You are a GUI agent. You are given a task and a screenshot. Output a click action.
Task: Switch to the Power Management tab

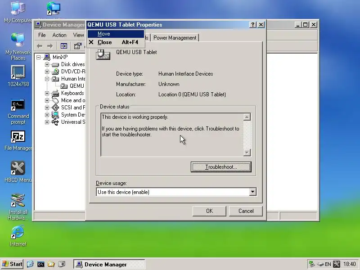pyautogui.click(x=175, y=38)
